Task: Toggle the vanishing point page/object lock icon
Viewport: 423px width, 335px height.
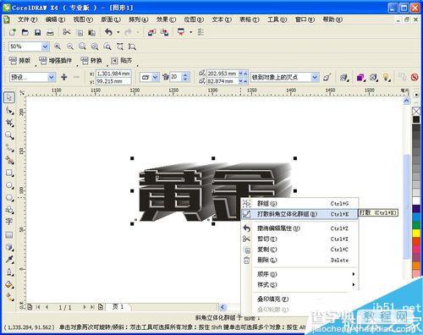Action: [x=327, y=77]
